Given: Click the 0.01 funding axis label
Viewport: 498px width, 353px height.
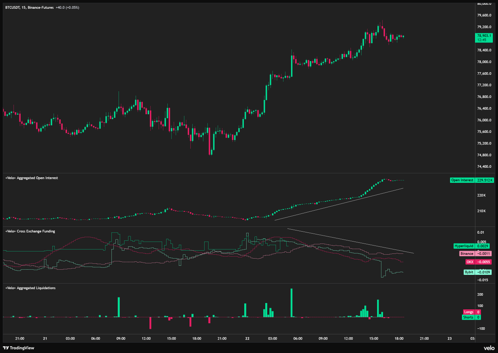Looking at the screenshot, I should click(481, 232).
